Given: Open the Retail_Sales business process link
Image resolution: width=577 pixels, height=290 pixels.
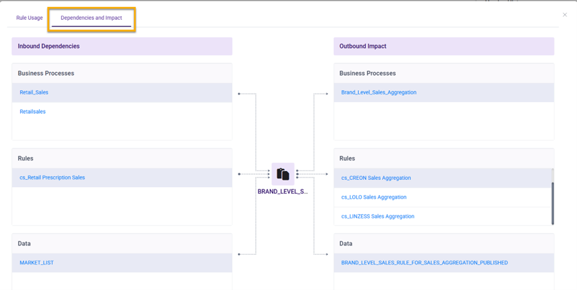Looking at the screenshot, I should click(x=34, y=92).
